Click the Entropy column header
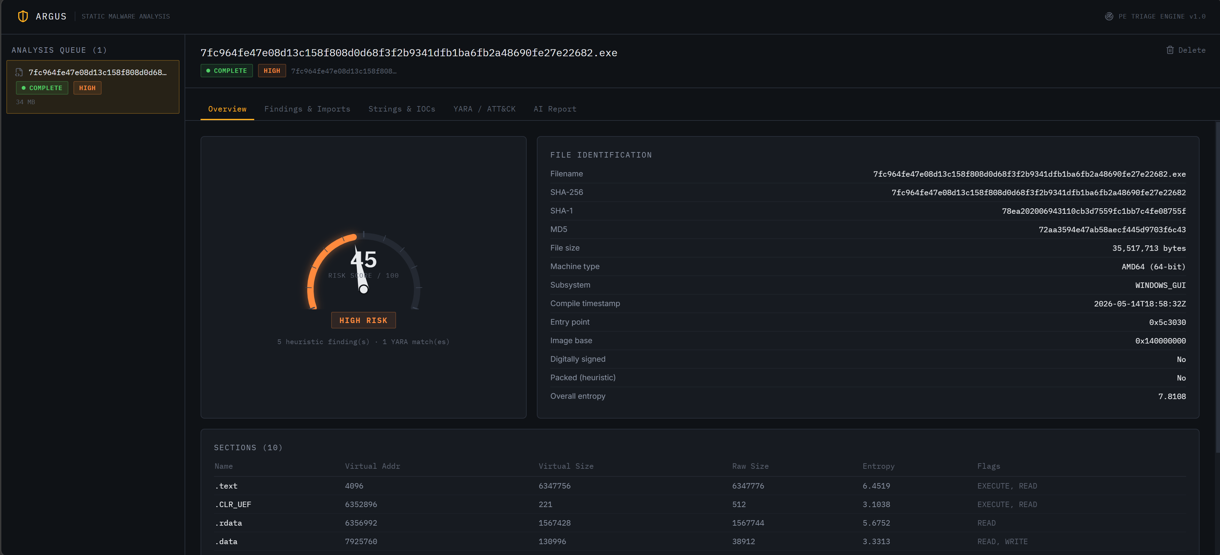Screen dimensions: 1220x555 [x=878, y=466]
